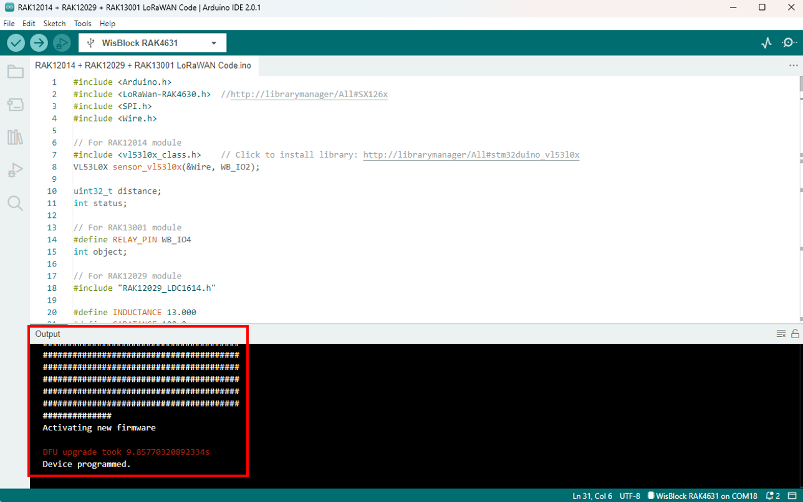Screen dimensions: 803x502
Task: Toggle the output scroll lock icon
Action: [x=795, y=334]
